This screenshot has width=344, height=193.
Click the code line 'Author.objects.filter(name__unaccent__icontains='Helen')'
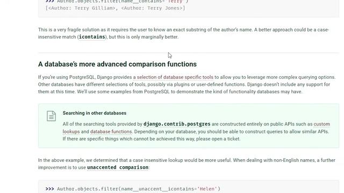(139, 189)
